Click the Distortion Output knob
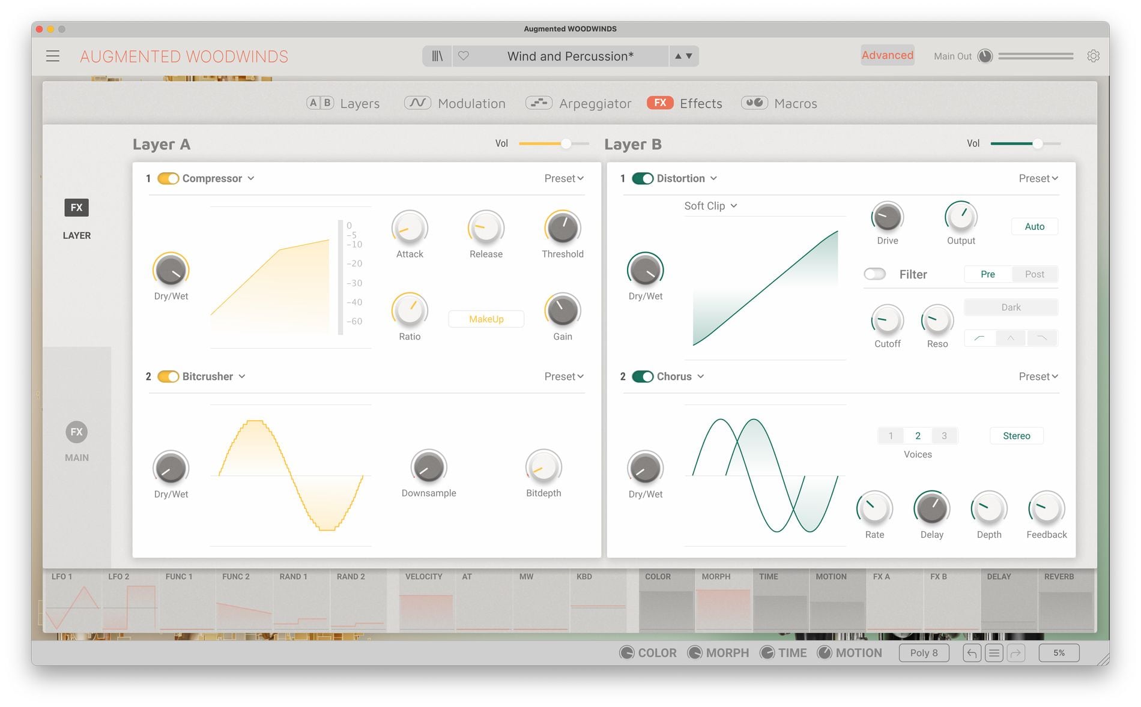Image resolution: width=1141 pixels, height=707 pixels. point(961,217)
